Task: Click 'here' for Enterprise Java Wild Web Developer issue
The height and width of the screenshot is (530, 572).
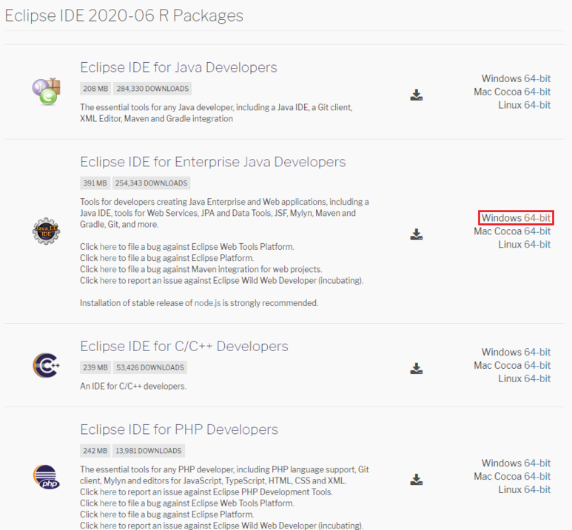Action: pos(108,281)
